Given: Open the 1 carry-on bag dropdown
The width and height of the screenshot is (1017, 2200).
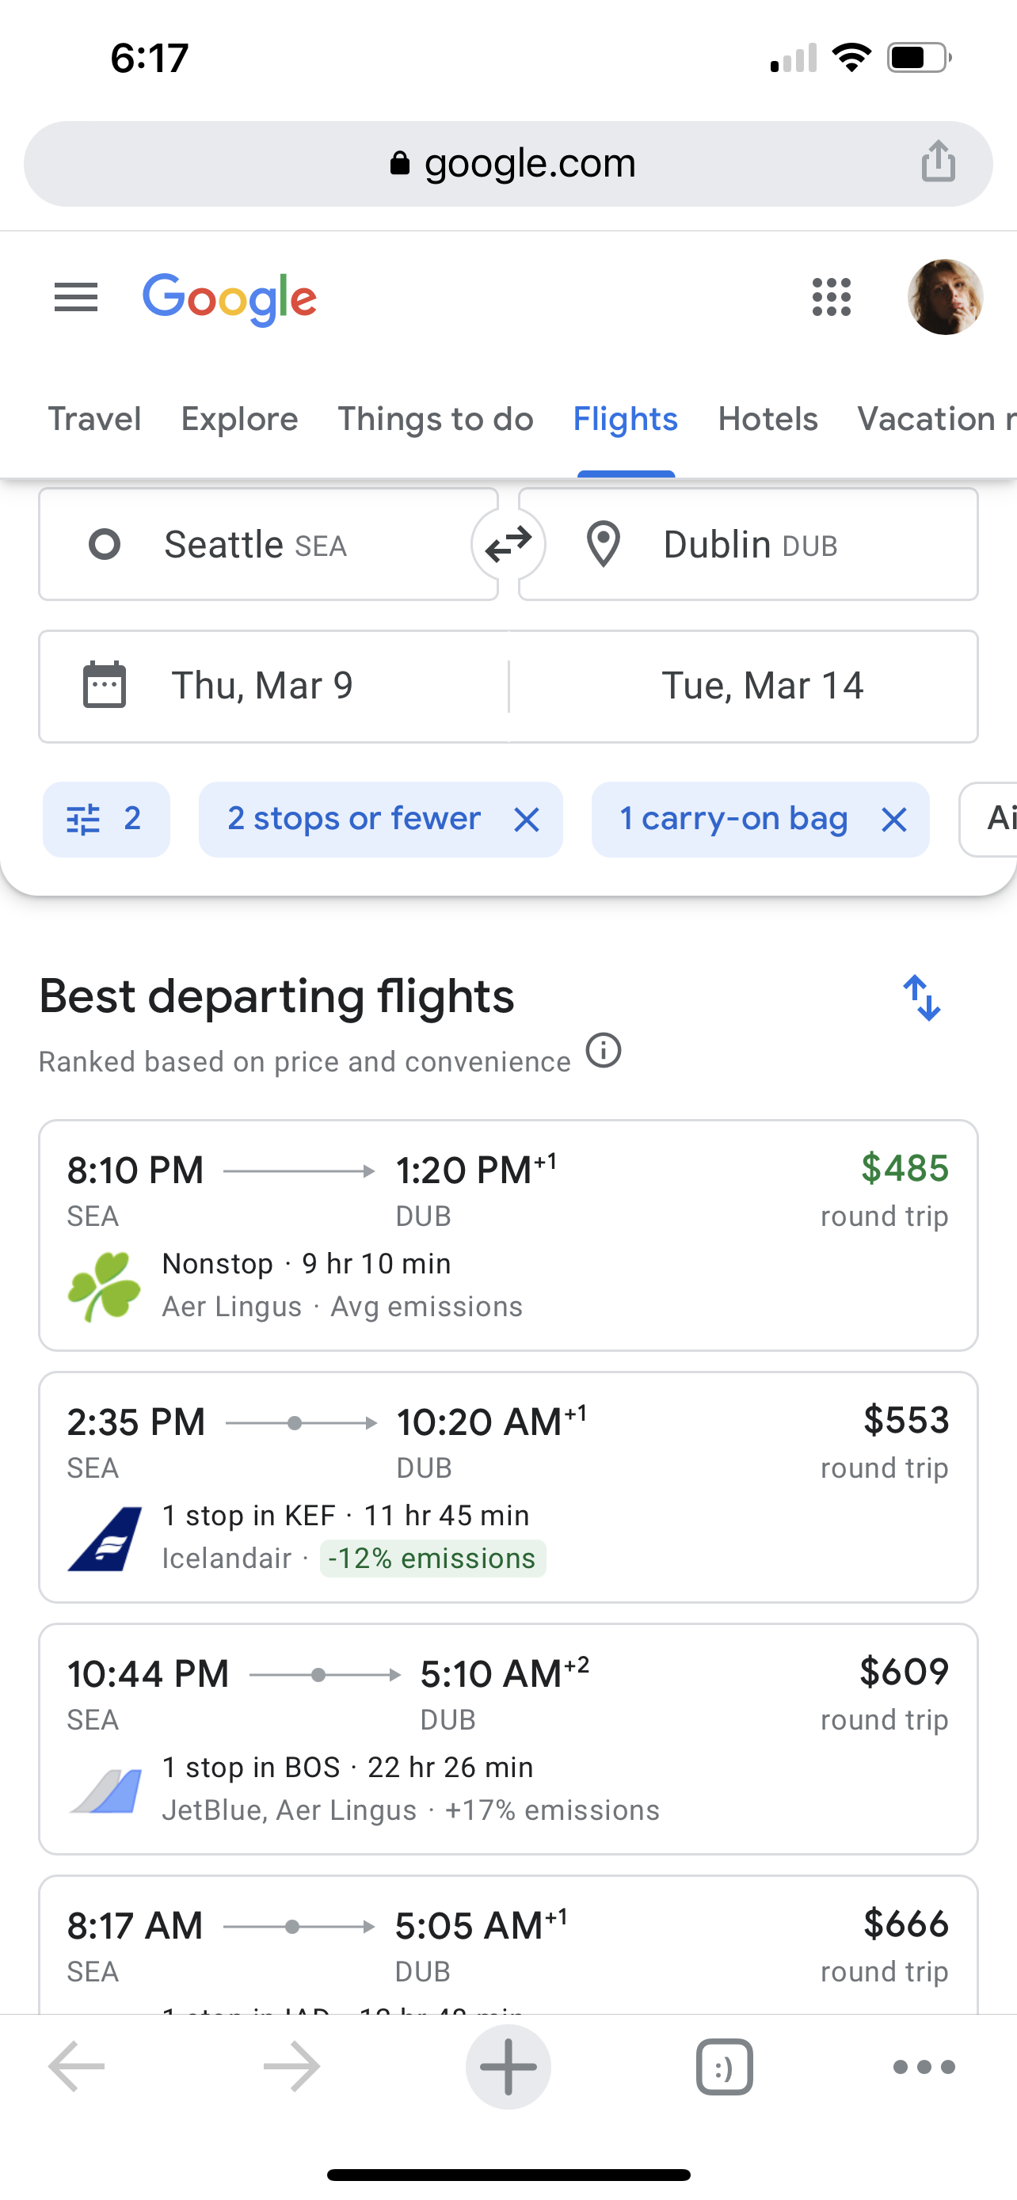Looking at the screenshot, I should tap(733, 819).
